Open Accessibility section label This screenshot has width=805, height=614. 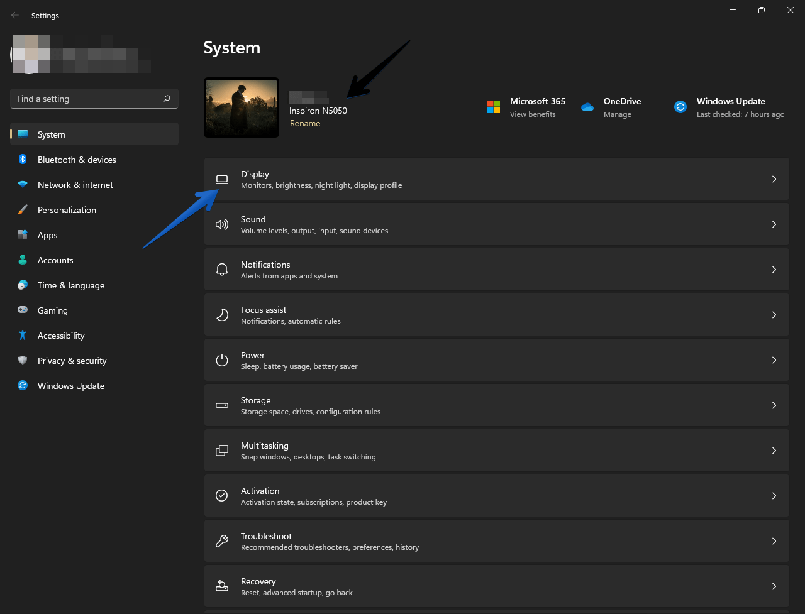61,336
